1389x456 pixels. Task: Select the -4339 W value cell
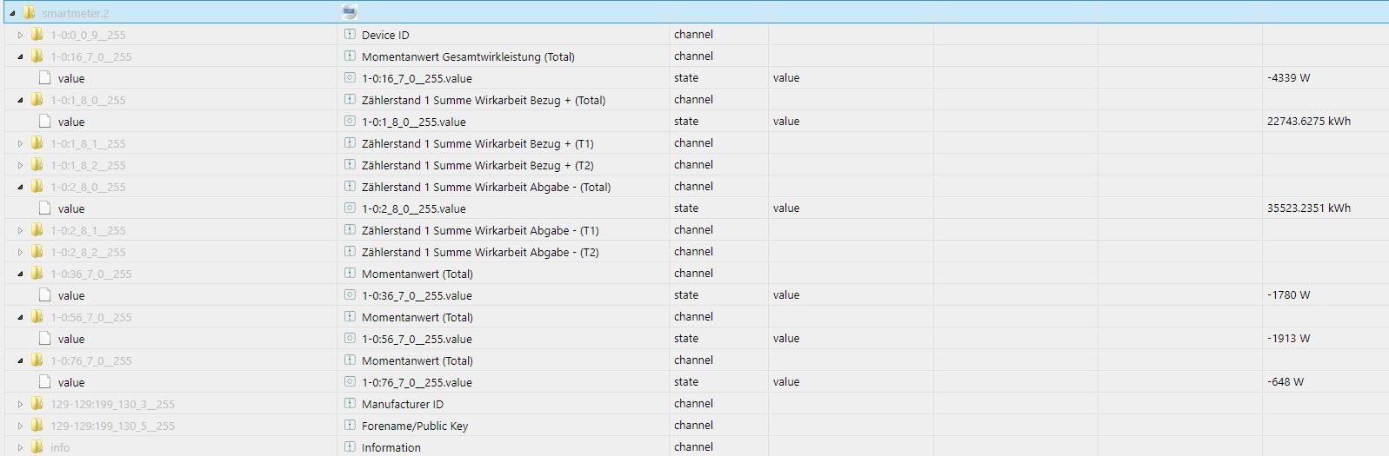tap(1288, 78)
